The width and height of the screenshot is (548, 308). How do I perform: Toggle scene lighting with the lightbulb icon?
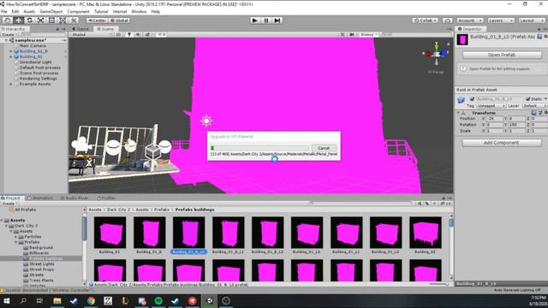129,34
